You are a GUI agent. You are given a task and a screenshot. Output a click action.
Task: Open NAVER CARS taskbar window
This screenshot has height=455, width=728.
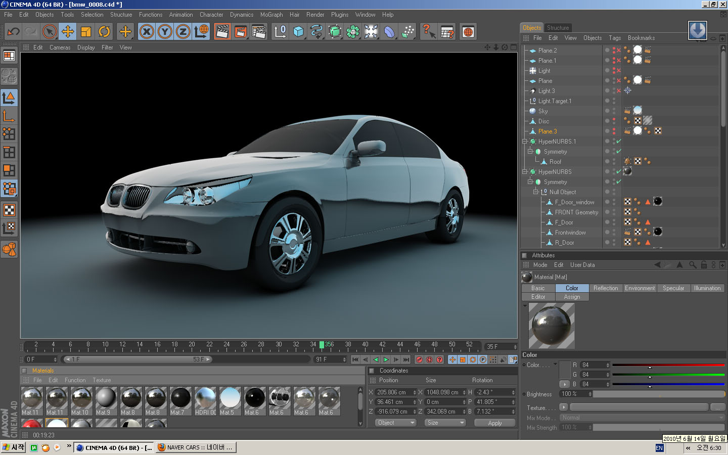coord(196,447)
